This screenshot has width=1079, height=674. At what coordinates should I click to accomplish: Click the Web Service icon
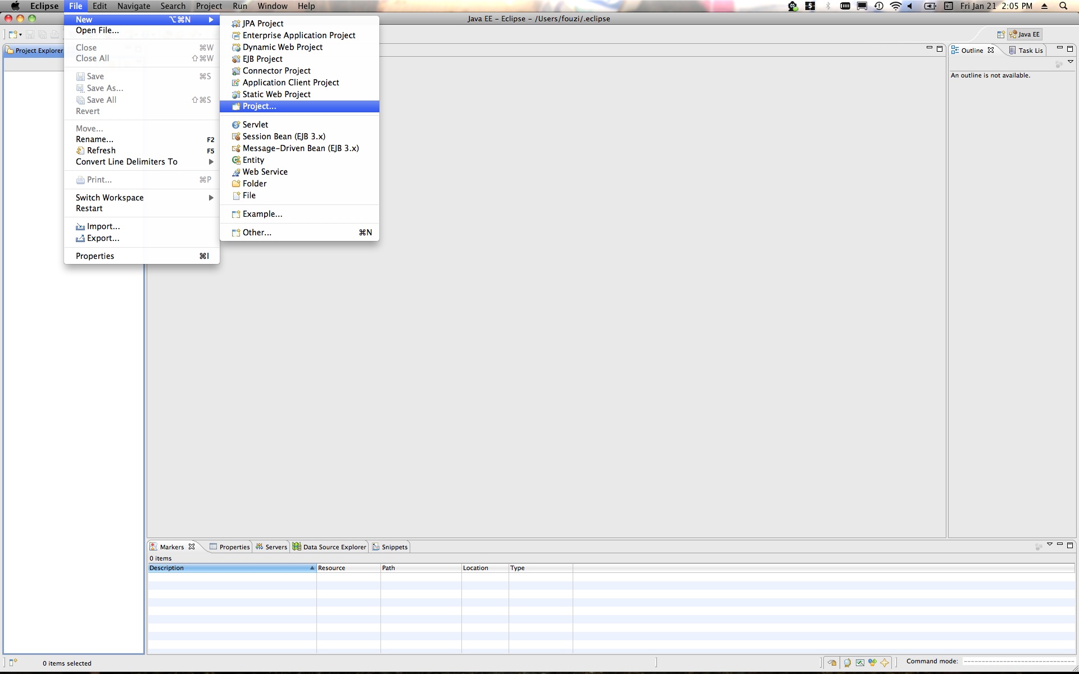click(236, 172)
